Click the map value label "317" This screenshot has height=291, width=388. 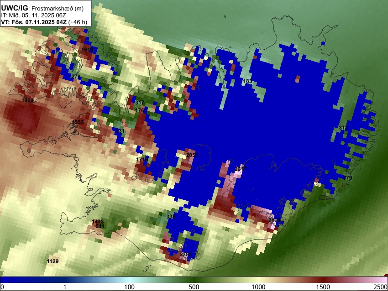coord(140,103)
